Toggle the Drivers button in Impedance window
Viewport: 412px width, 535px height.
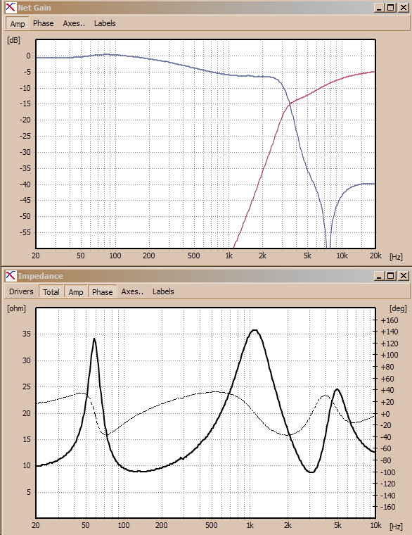21,291
